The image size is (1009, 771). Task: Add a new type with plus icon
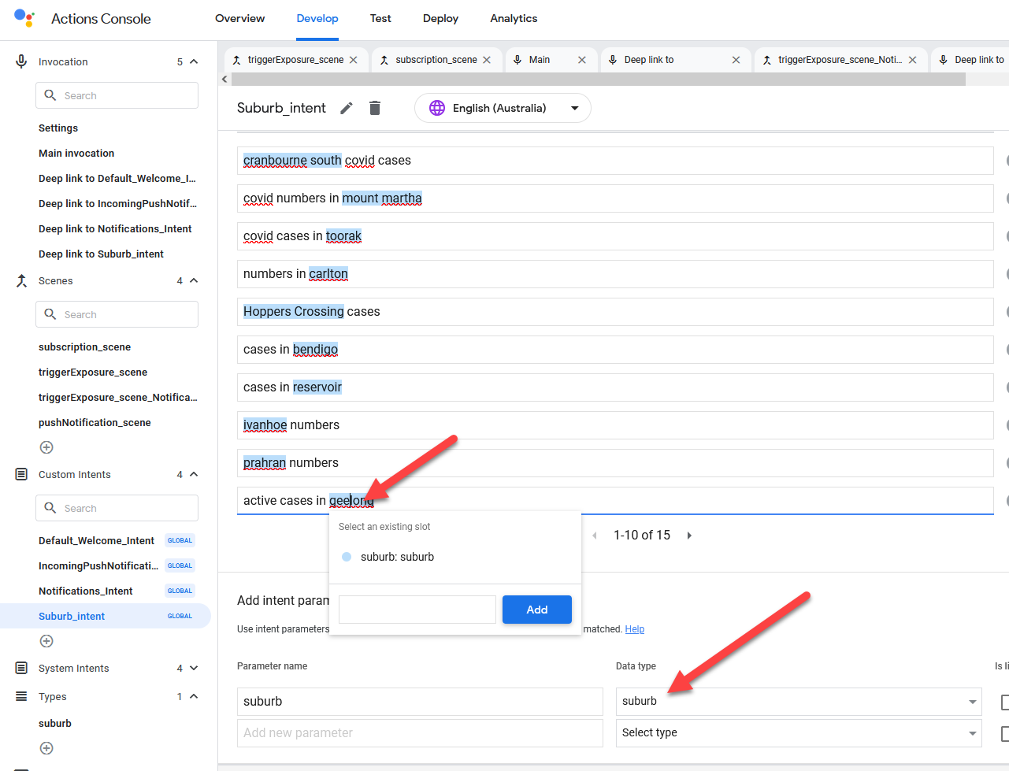(46, 748)
